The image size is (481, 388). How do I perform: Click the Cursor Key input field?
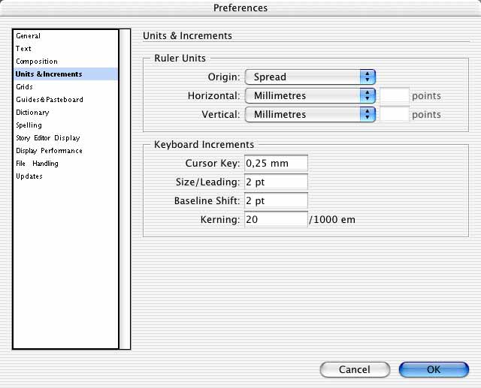276,163
